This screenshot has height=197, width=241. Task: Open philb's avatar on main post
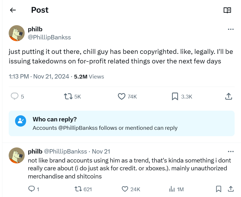(17, 33)
